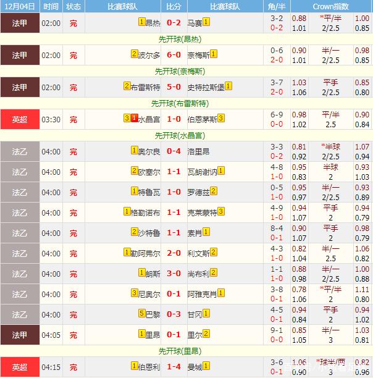This screenshot has height=378, width=373.
Task: Click the 03:30 kickoff time
Action: coord(51,120)
